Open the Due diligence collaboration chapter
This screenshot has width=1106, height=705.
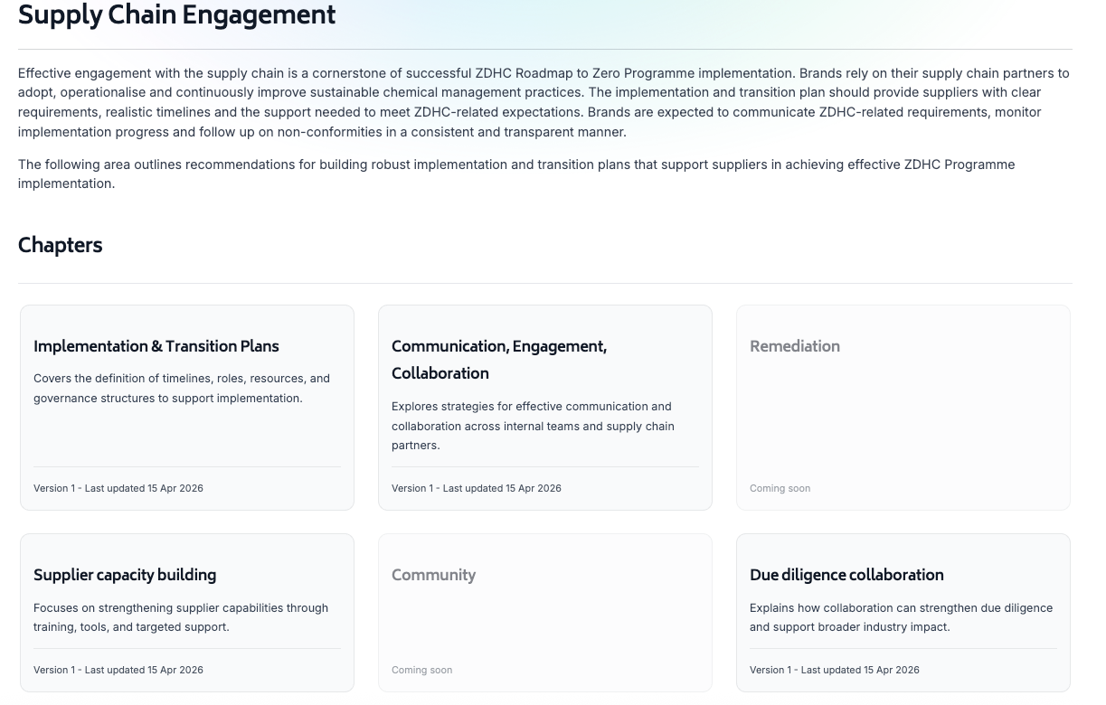[846, 576]
